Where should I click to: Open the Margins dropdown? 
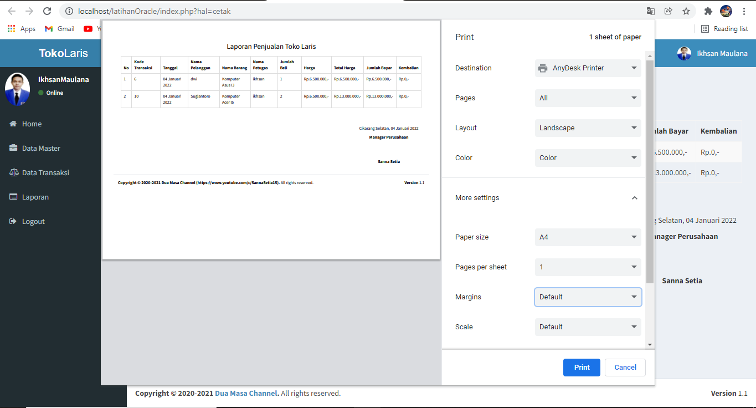tap(588, 297)
